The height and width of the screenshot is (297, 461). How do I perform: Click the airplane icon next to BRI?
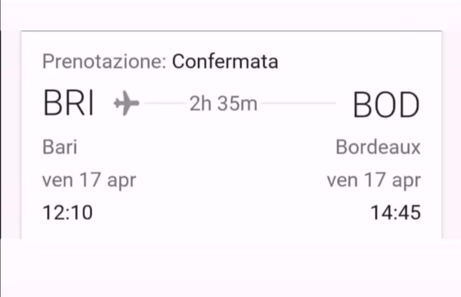click(x=126, y=103)
